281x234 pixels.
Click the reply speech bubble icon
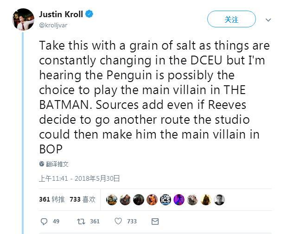click(45, 221)
